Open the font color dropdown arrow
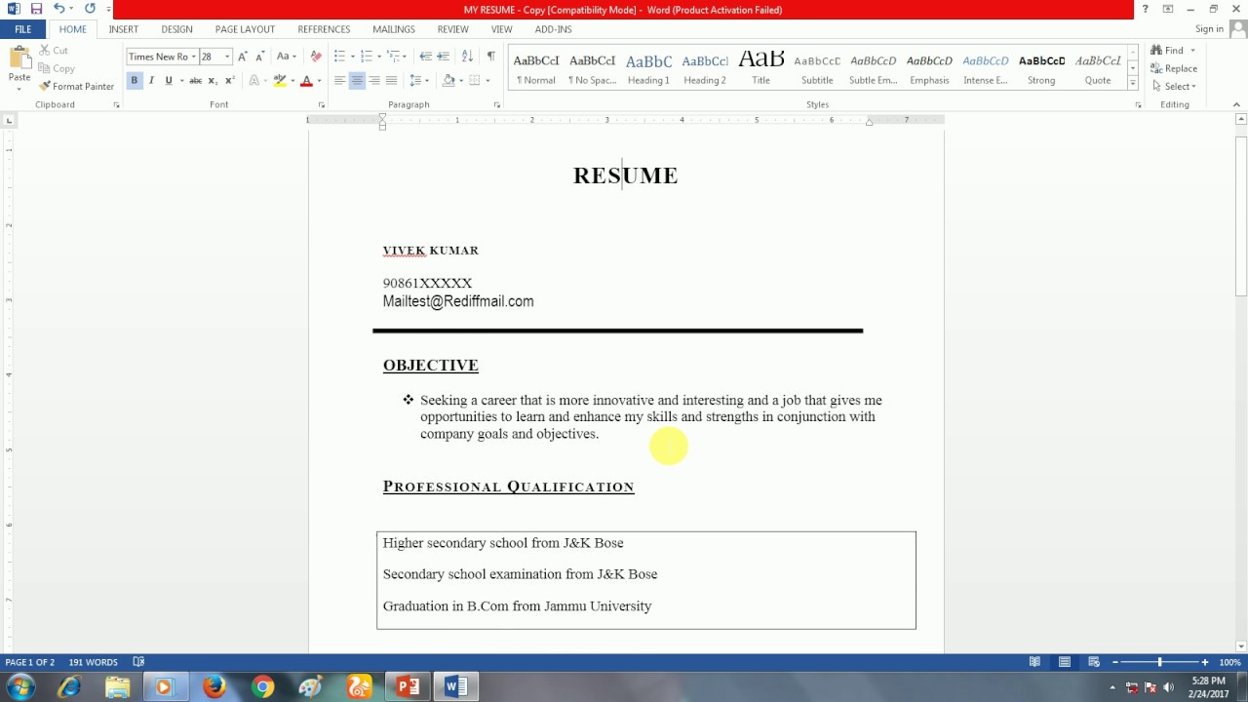 (x=318, y=79)
